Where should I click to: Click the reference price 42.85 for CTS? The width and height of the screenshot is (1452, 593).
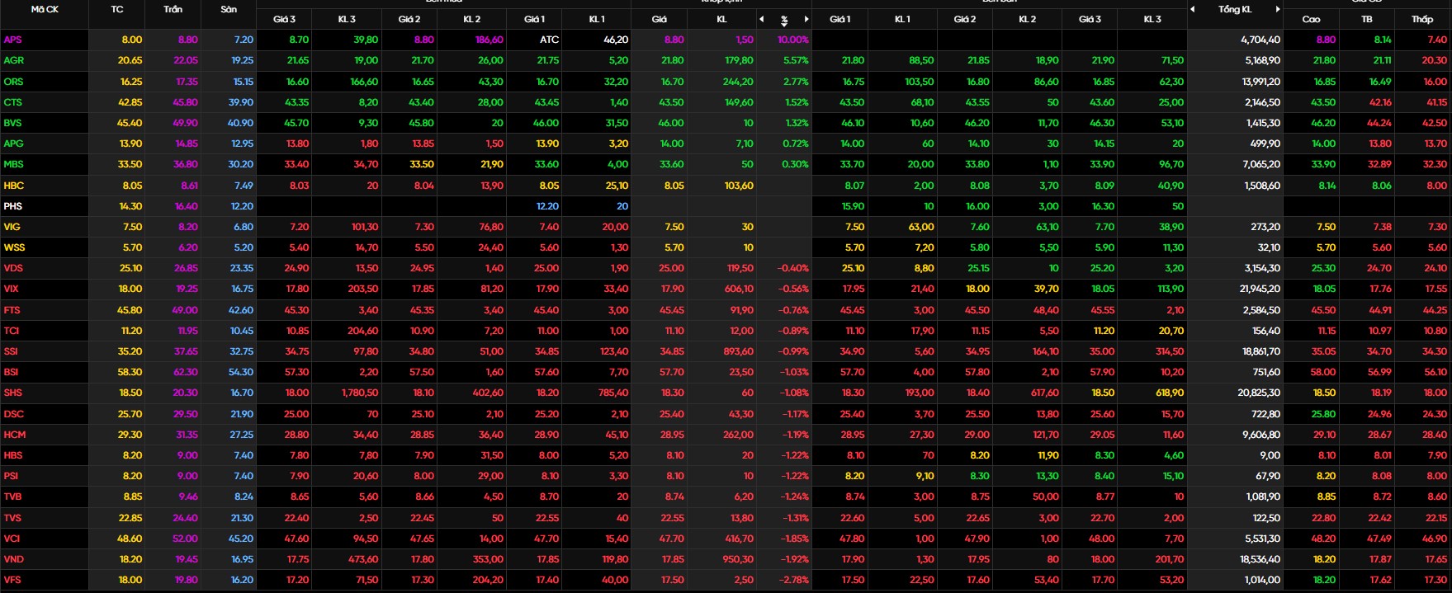click(x=130, y=102)
